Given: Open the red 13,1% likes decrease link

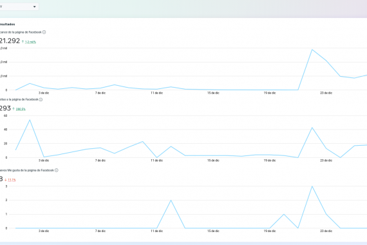Looking at the screenshot, I should click(x=12, y=180).
